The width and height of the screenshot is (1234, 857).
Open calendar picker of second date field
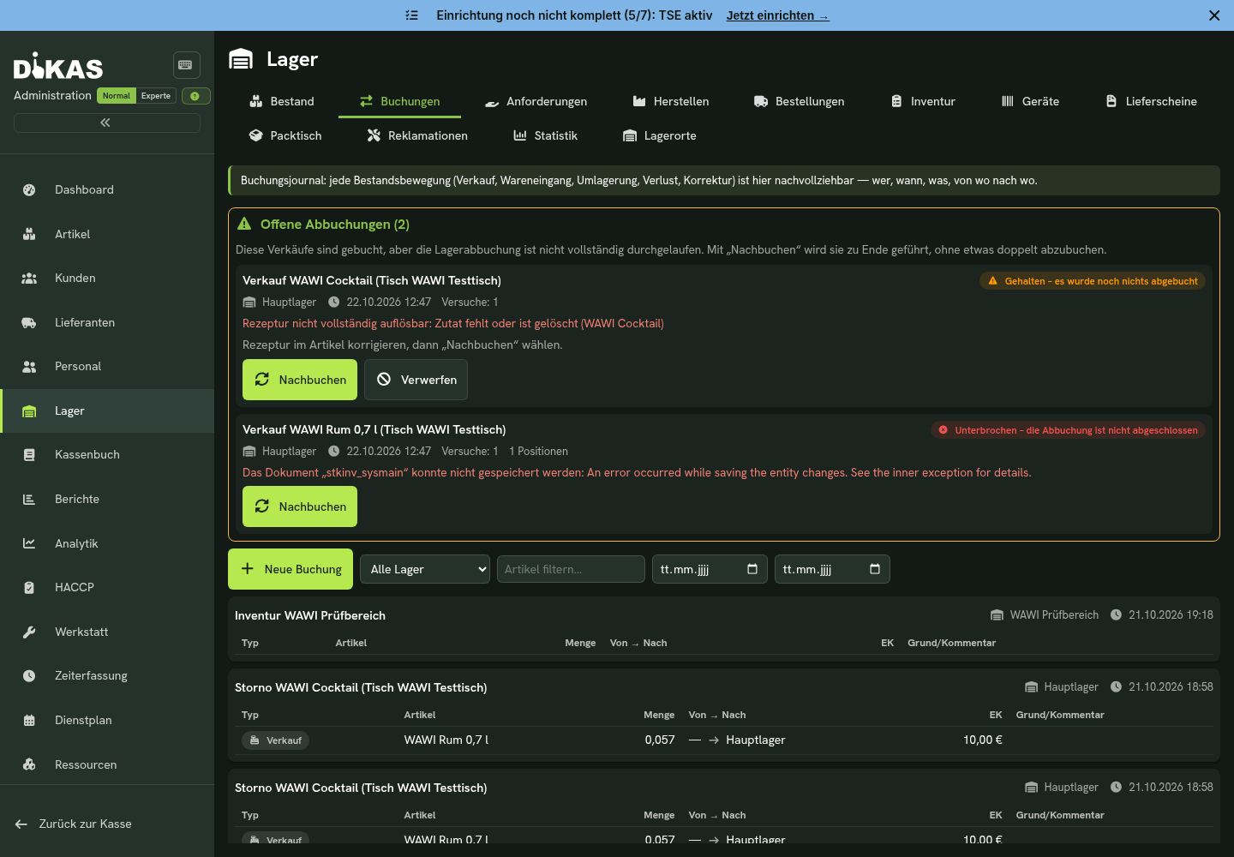[x=875, y=569]
